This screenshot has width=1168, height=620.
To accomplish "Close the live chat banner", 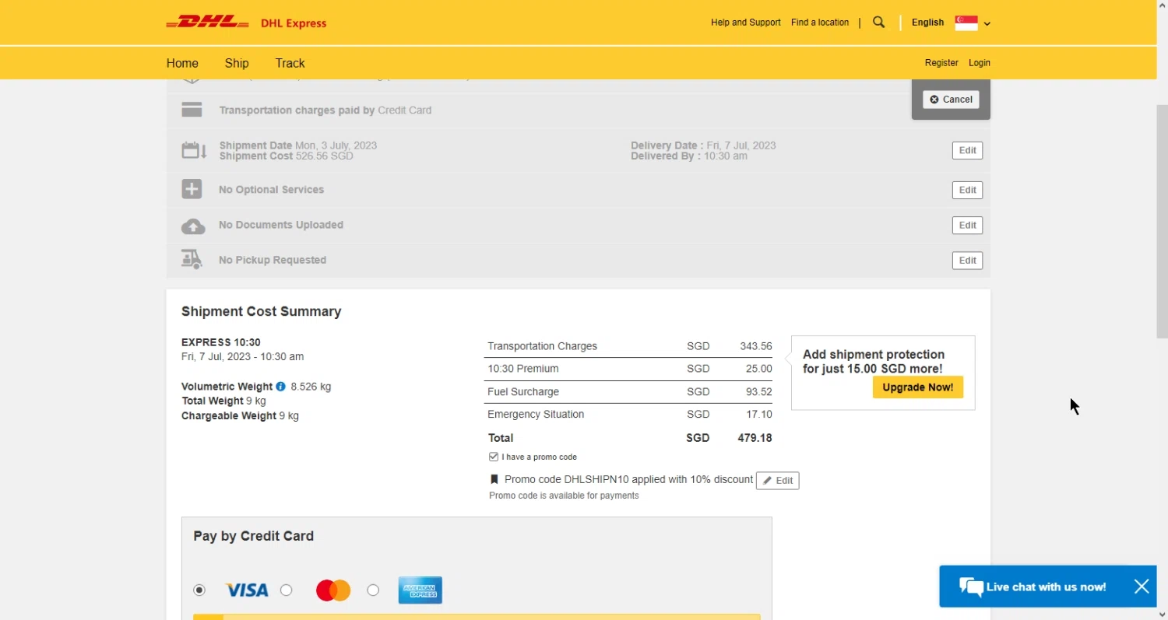I will (x=1142, y=587).
